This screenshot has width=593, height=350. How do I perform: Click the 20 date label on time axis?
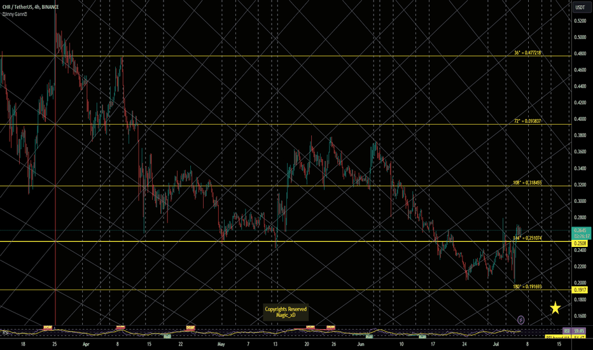[307, 344]
